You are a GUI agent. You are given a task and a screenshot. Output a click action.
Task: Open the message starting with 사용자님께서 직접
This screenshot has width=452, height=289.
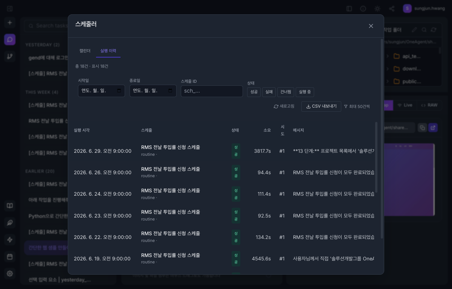333,259
